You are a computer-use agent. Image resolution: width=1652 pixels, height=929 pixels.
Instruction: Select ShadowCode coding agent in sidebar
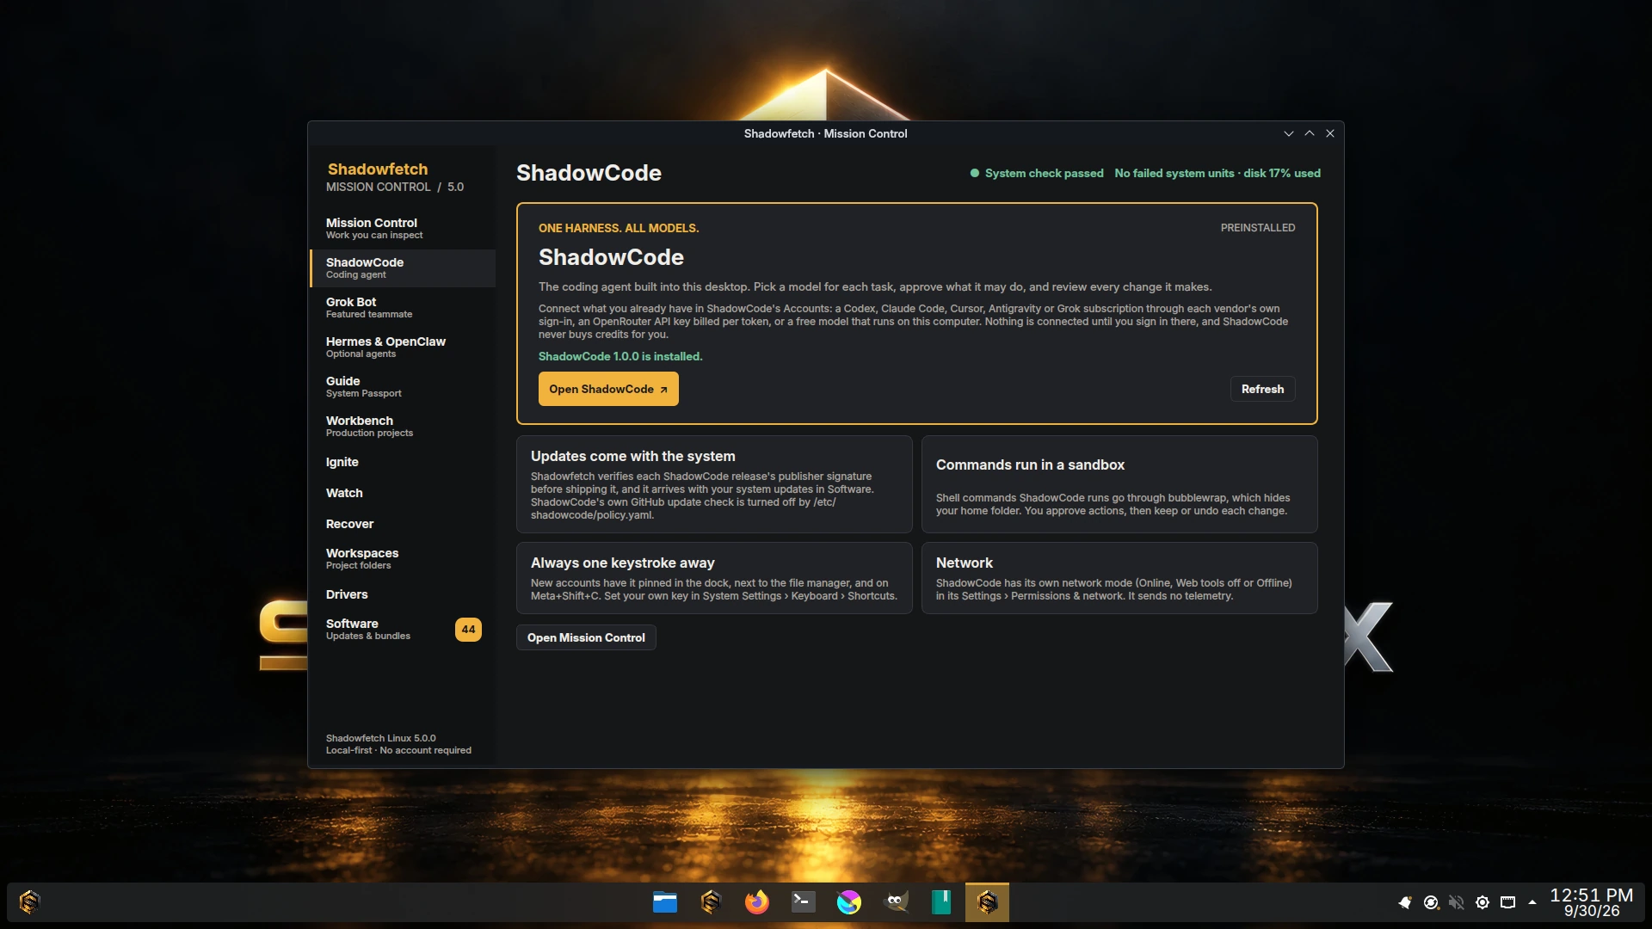tap(403, 268)
